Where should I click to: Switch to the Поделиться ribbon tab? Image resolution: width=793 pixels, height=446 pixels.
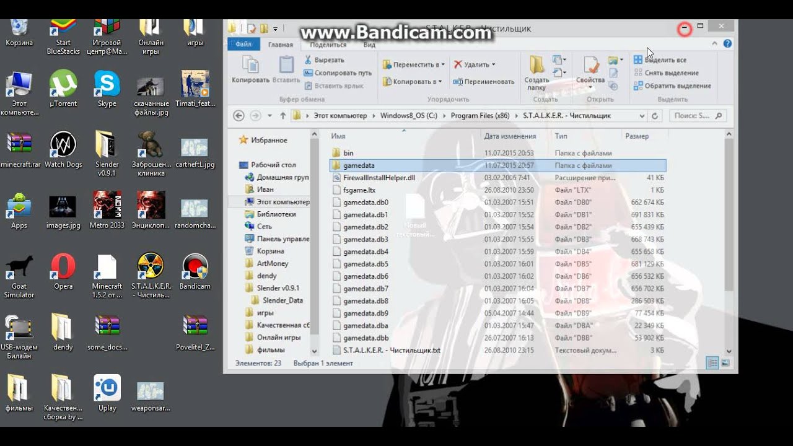click(328, 45)
